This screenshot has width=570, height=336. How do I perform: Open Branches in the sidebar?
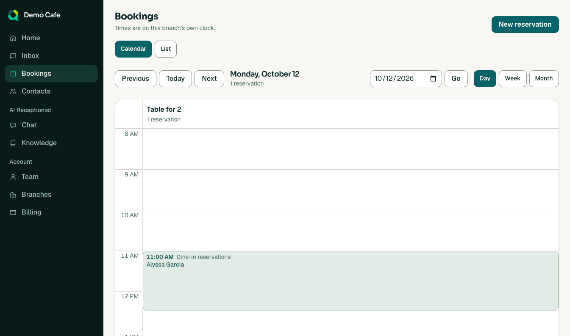point(51,195)
